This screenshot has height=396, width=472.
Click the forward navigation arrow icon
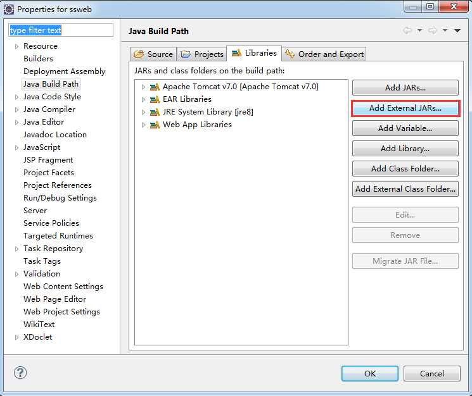tap(432, 30)
